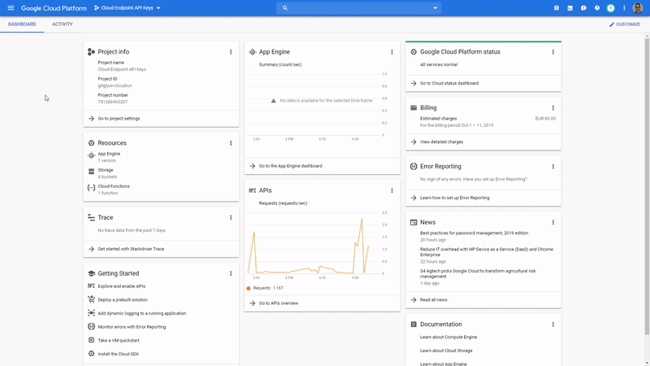This screenshot has height=366, width=650.
Task: Click the Google Cloud Platform logo text
Action: tap(54, 8)
